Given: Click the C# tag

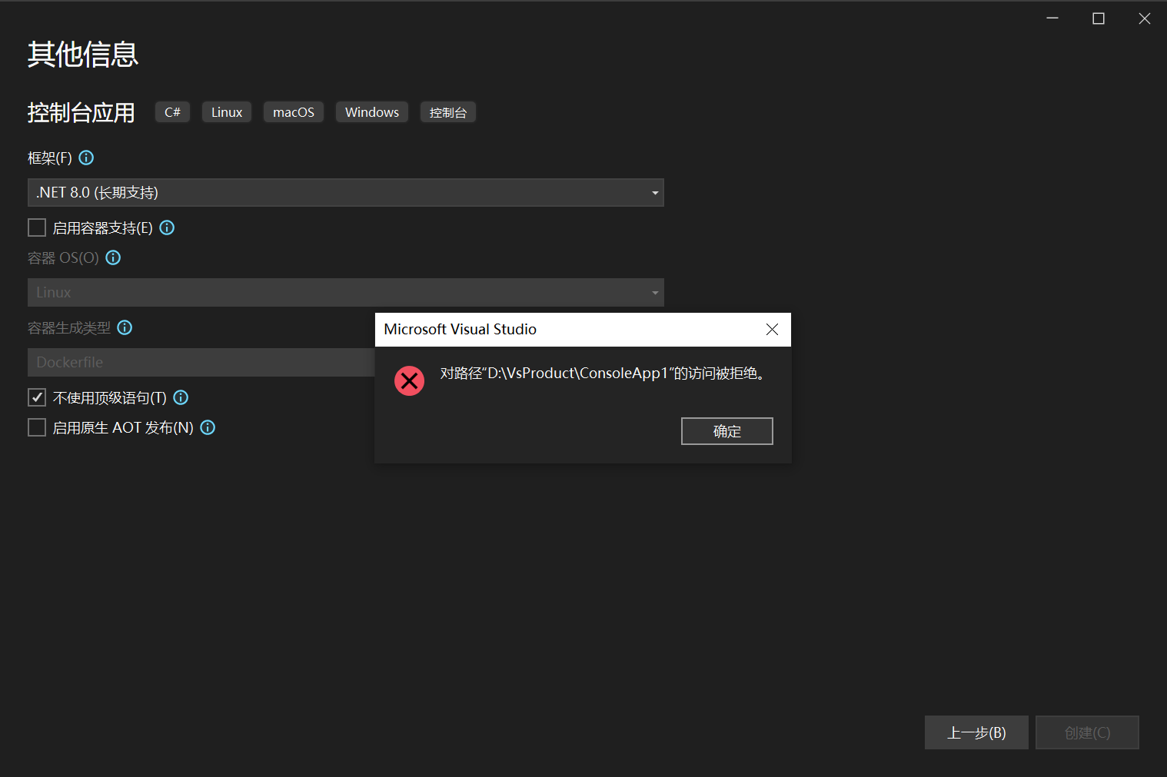Looking at the screenshot, I should coord(172,112).
